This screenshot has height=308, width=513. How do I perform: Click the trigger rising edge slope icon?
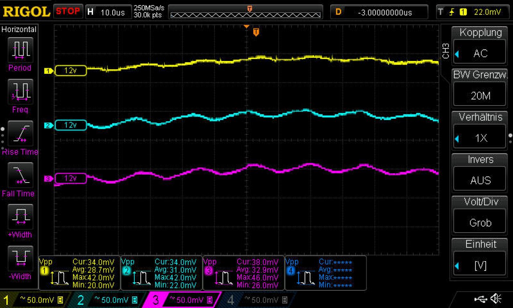point(452,12)
